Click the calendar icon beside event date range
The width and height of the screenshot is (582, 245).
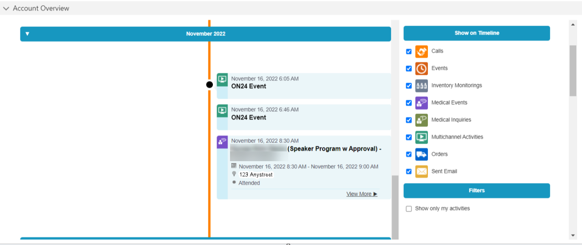[234, 166]
